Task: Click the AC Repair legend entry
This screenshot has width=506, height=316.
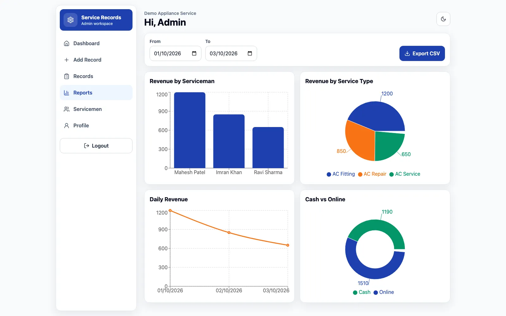Action: [x=372, y=174]
